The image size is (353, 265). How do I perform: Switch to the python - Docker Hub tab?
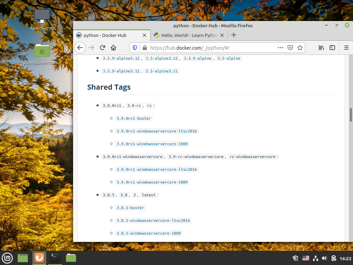tap(112, 36)
